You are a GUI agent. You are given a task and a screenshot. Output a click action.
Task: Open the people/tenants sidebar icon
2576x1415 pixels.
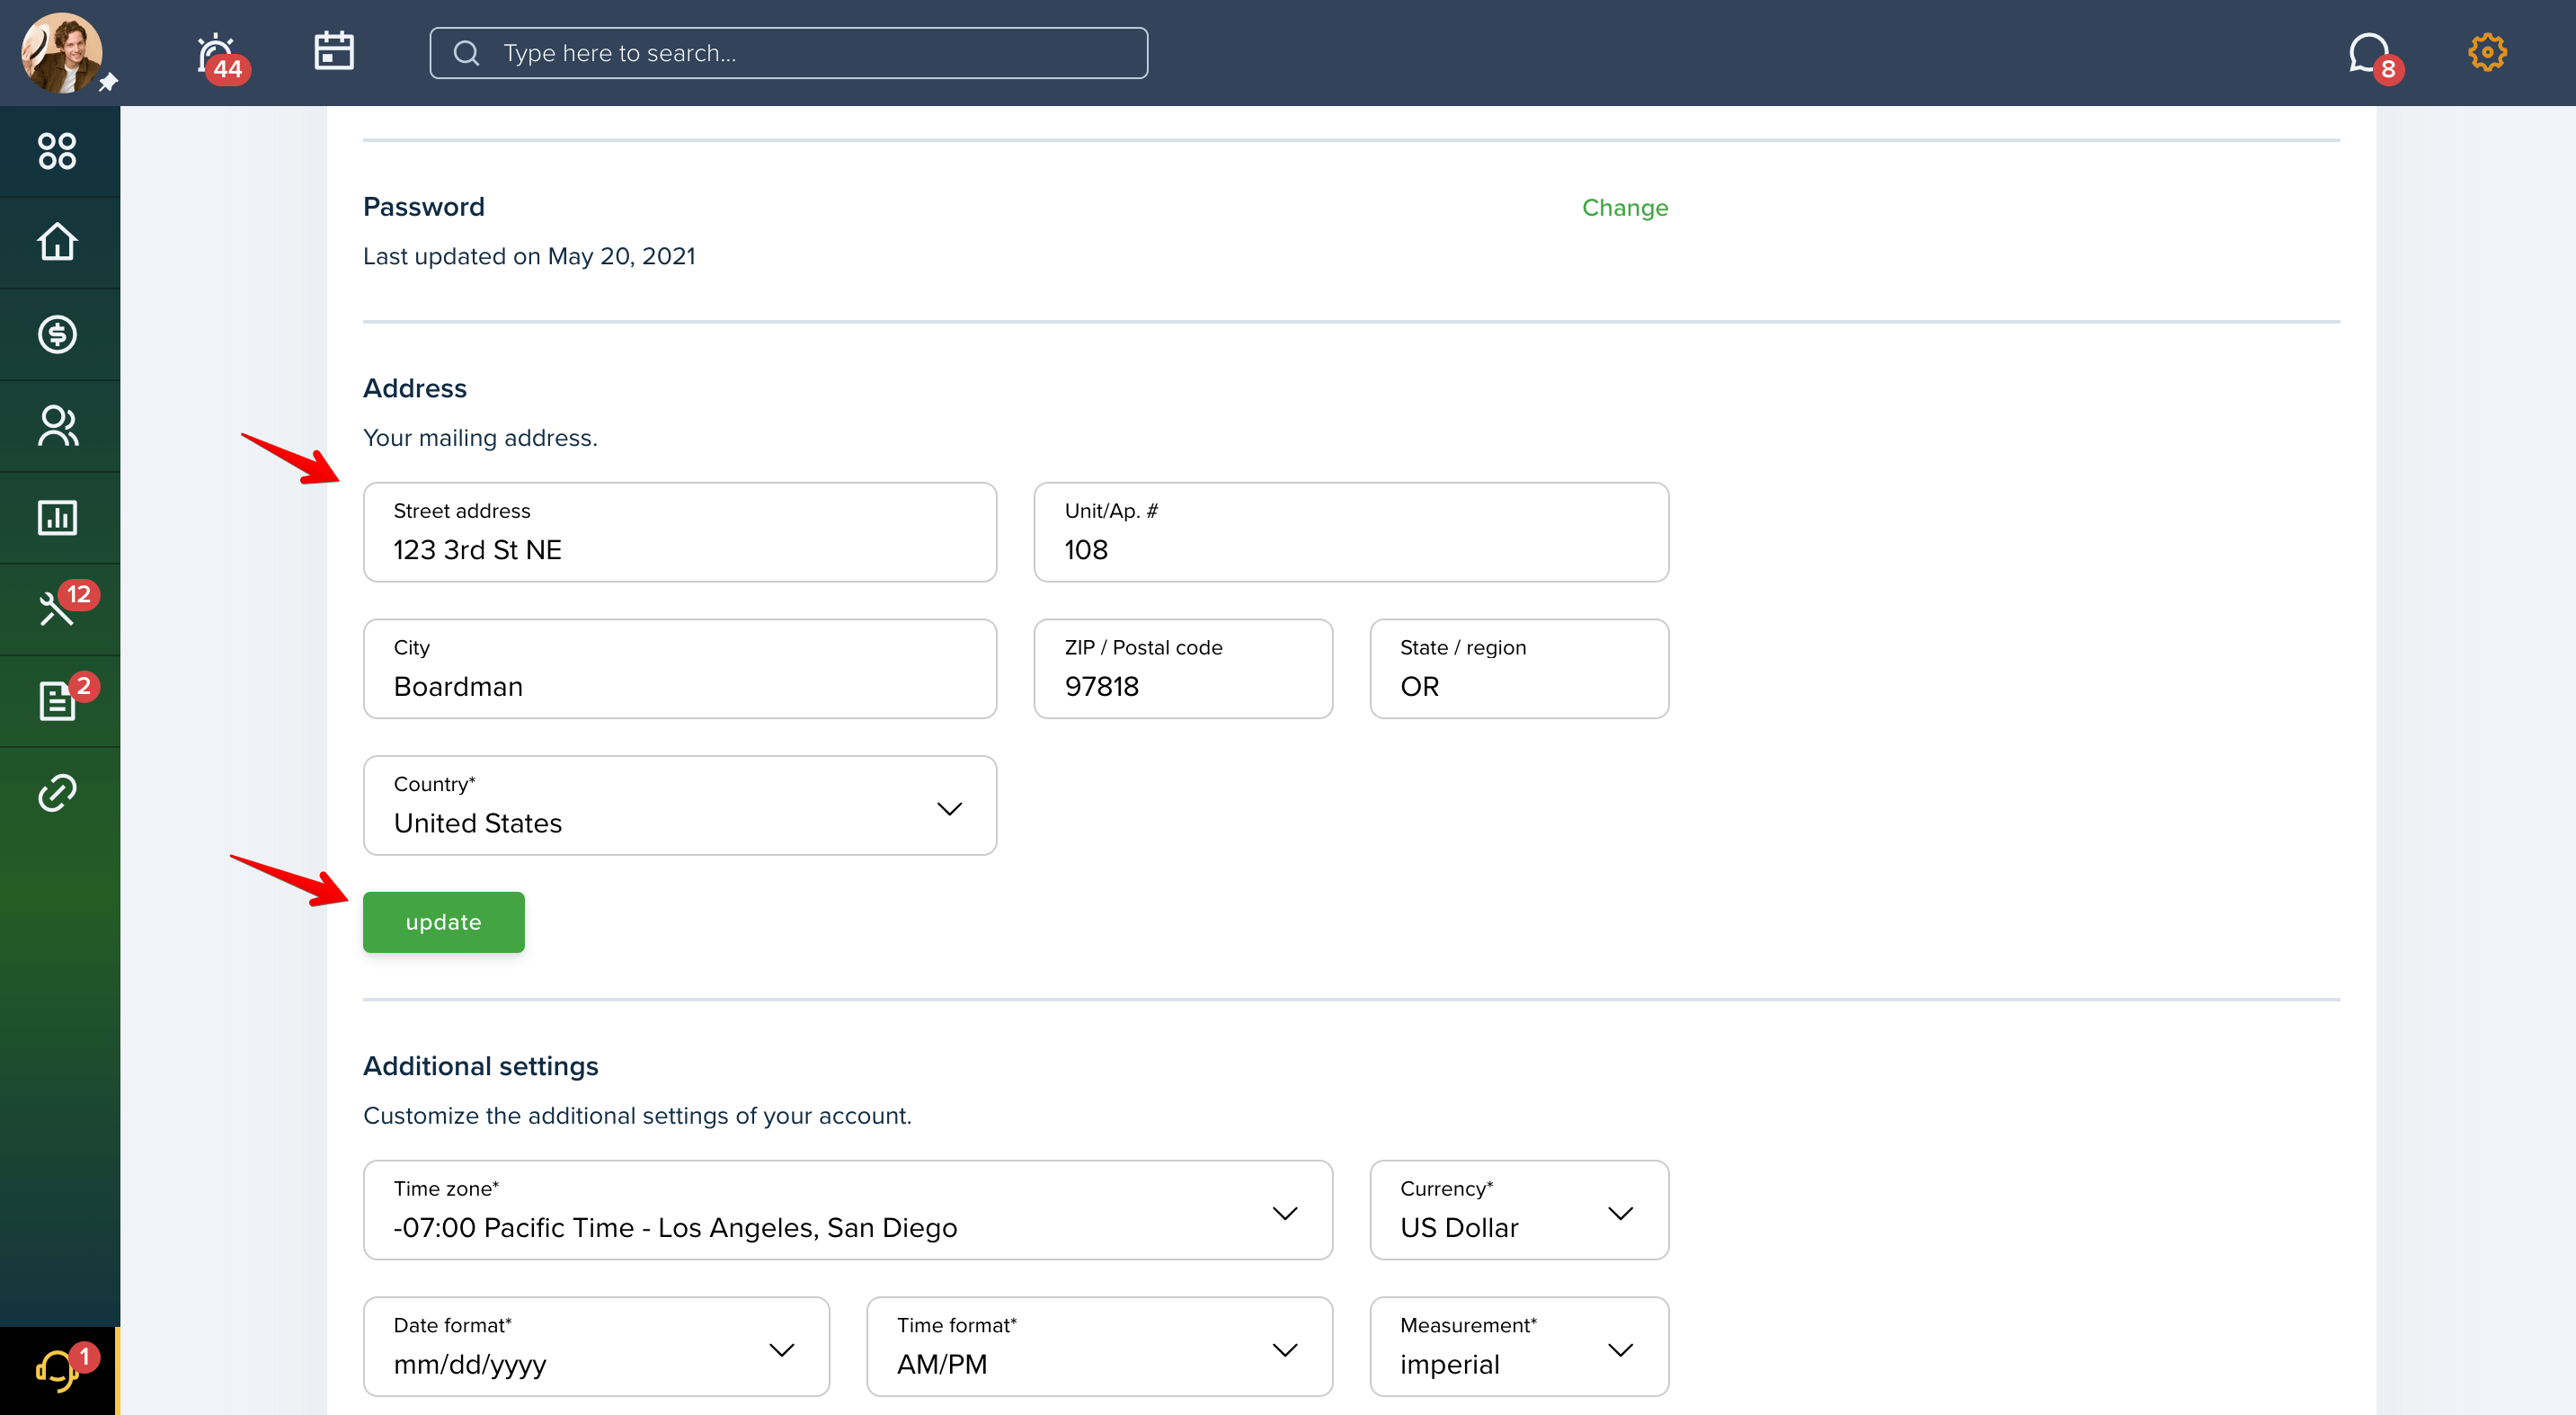[x=57, y=426]
